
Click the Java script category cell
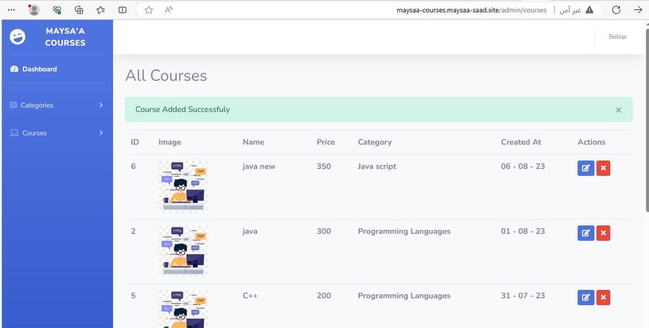coord(377,167)
